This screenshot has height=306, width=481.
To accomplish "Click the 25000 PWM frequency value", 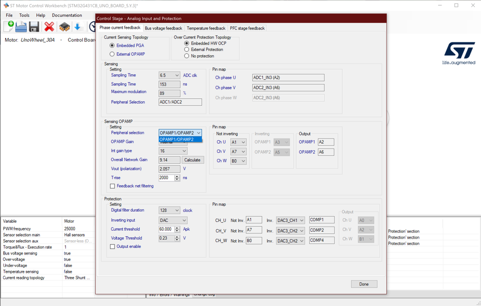I will (x=70, y=229).
